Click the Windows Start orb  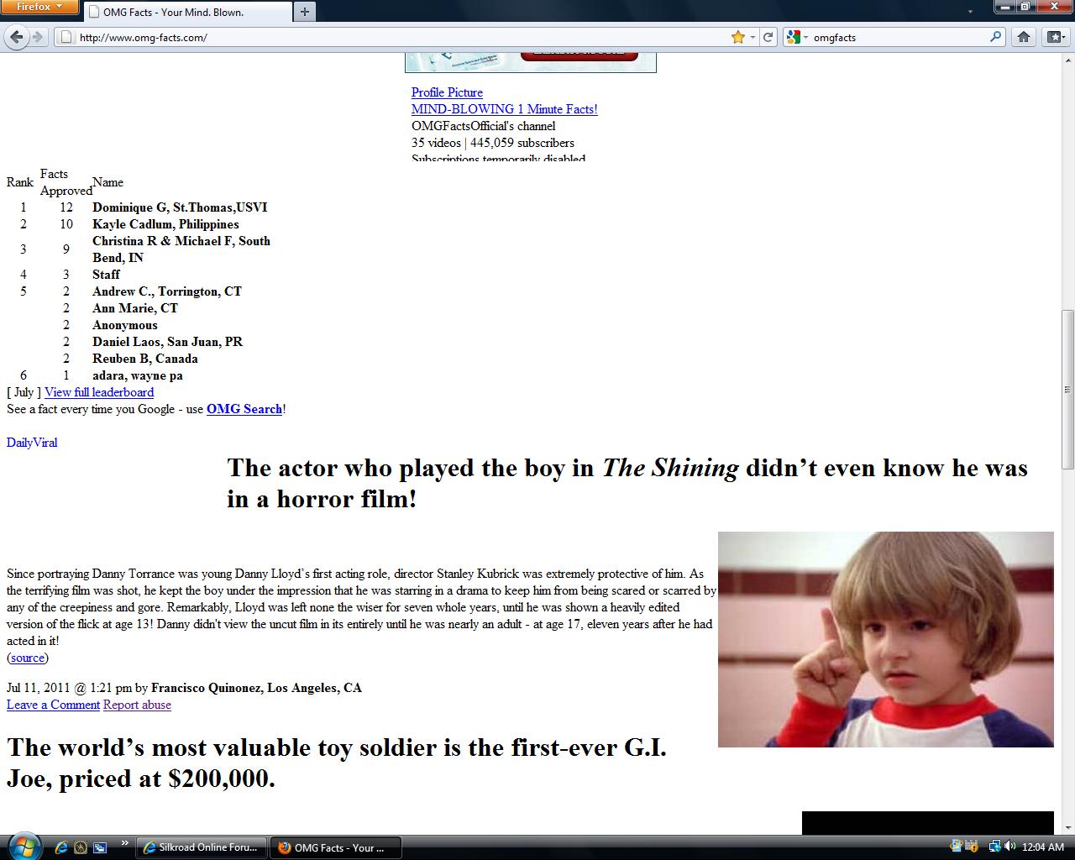click(x=23, y=846)
